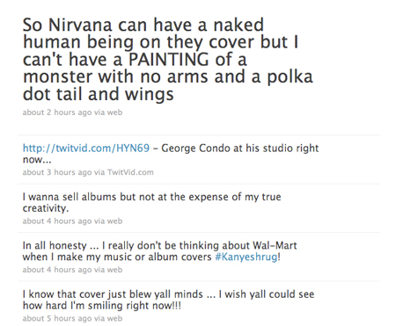This screenshot has height=326, width=396.
Task: Open the 'about 2 hours ago' timestamp
Action: tap(57, 112)
